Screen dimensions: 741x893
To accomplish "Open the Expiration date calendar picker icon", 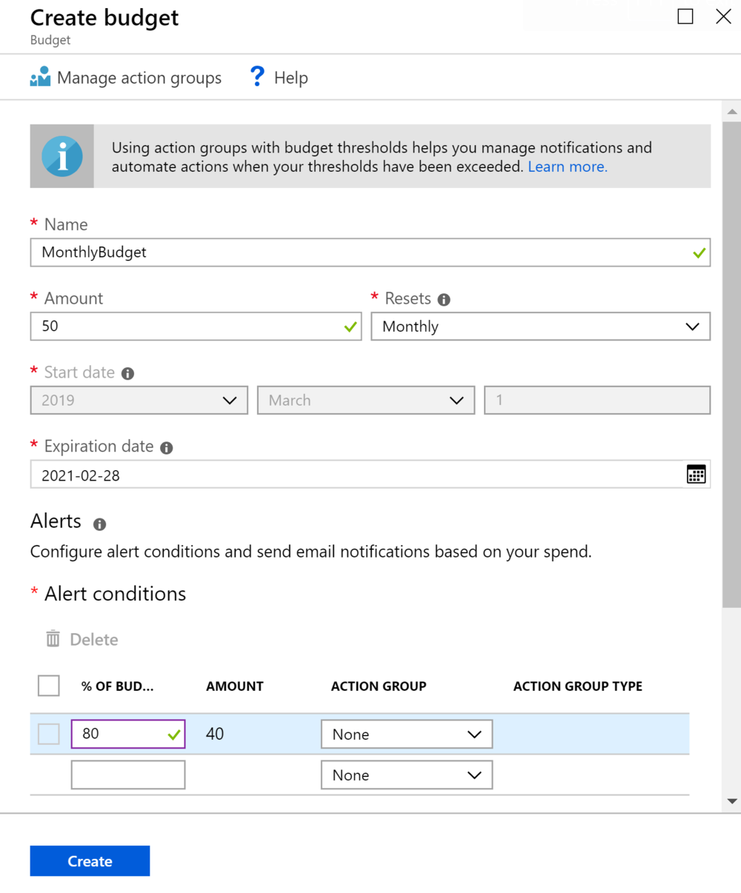I will [x=696, y=475].
